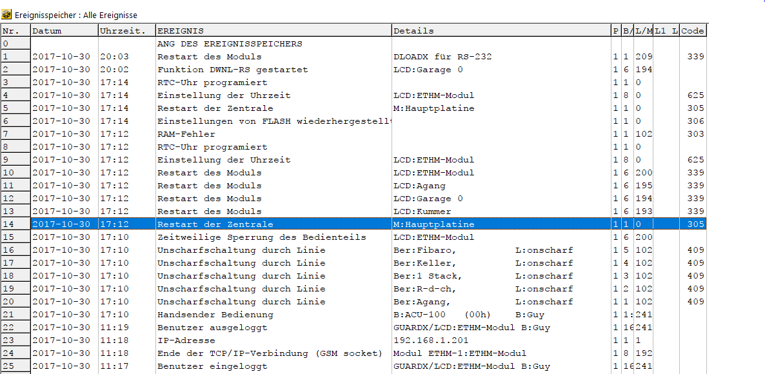Select the Handsender Bedienung event row
The image size is (765, 374).
tap(215, 315)
